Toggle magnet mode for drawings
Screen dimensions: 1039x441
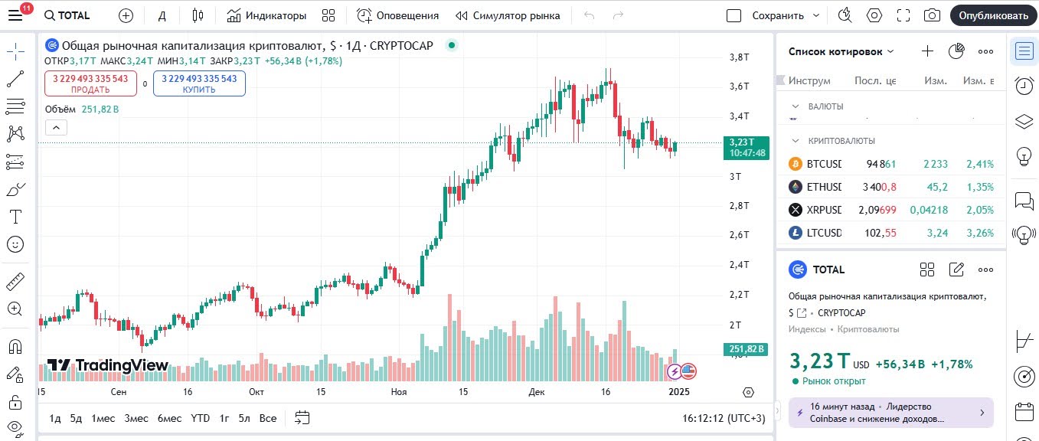pos(15,346)
